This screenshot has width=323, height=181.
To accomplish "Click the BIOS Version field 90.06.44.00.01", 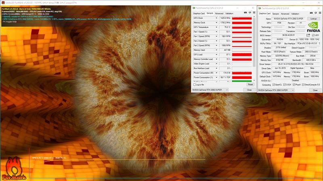I will click(x=289, y=35).
